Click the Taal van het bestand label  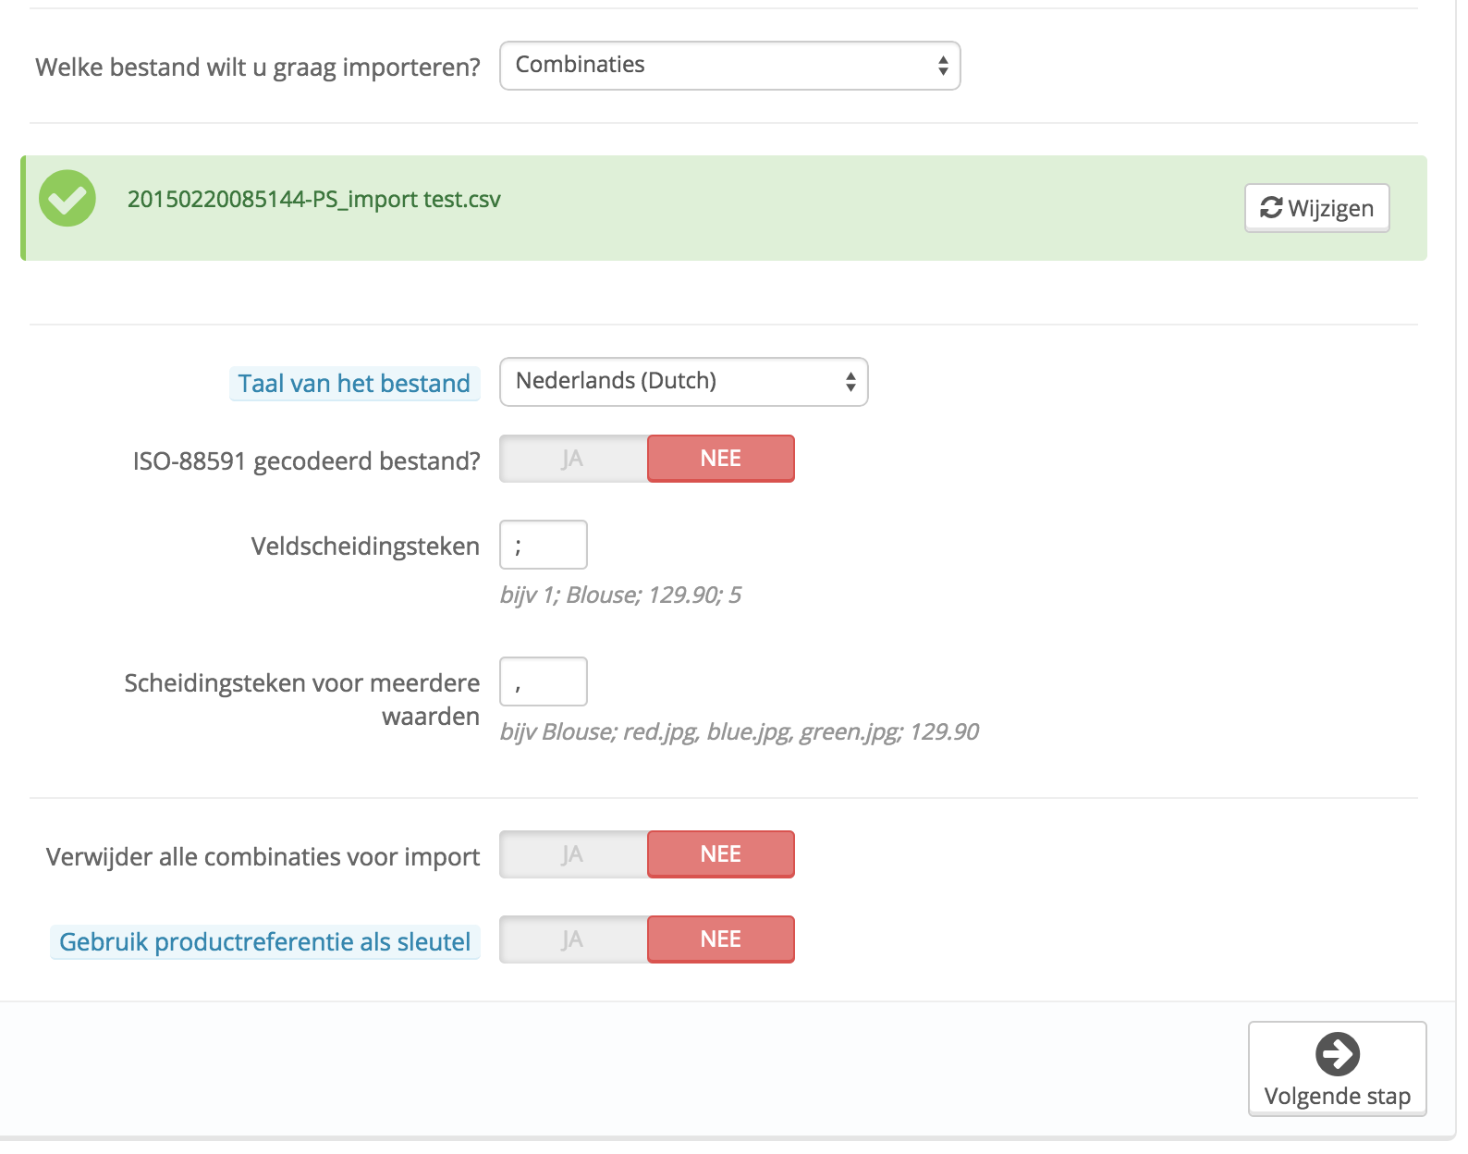click(354, 383)
